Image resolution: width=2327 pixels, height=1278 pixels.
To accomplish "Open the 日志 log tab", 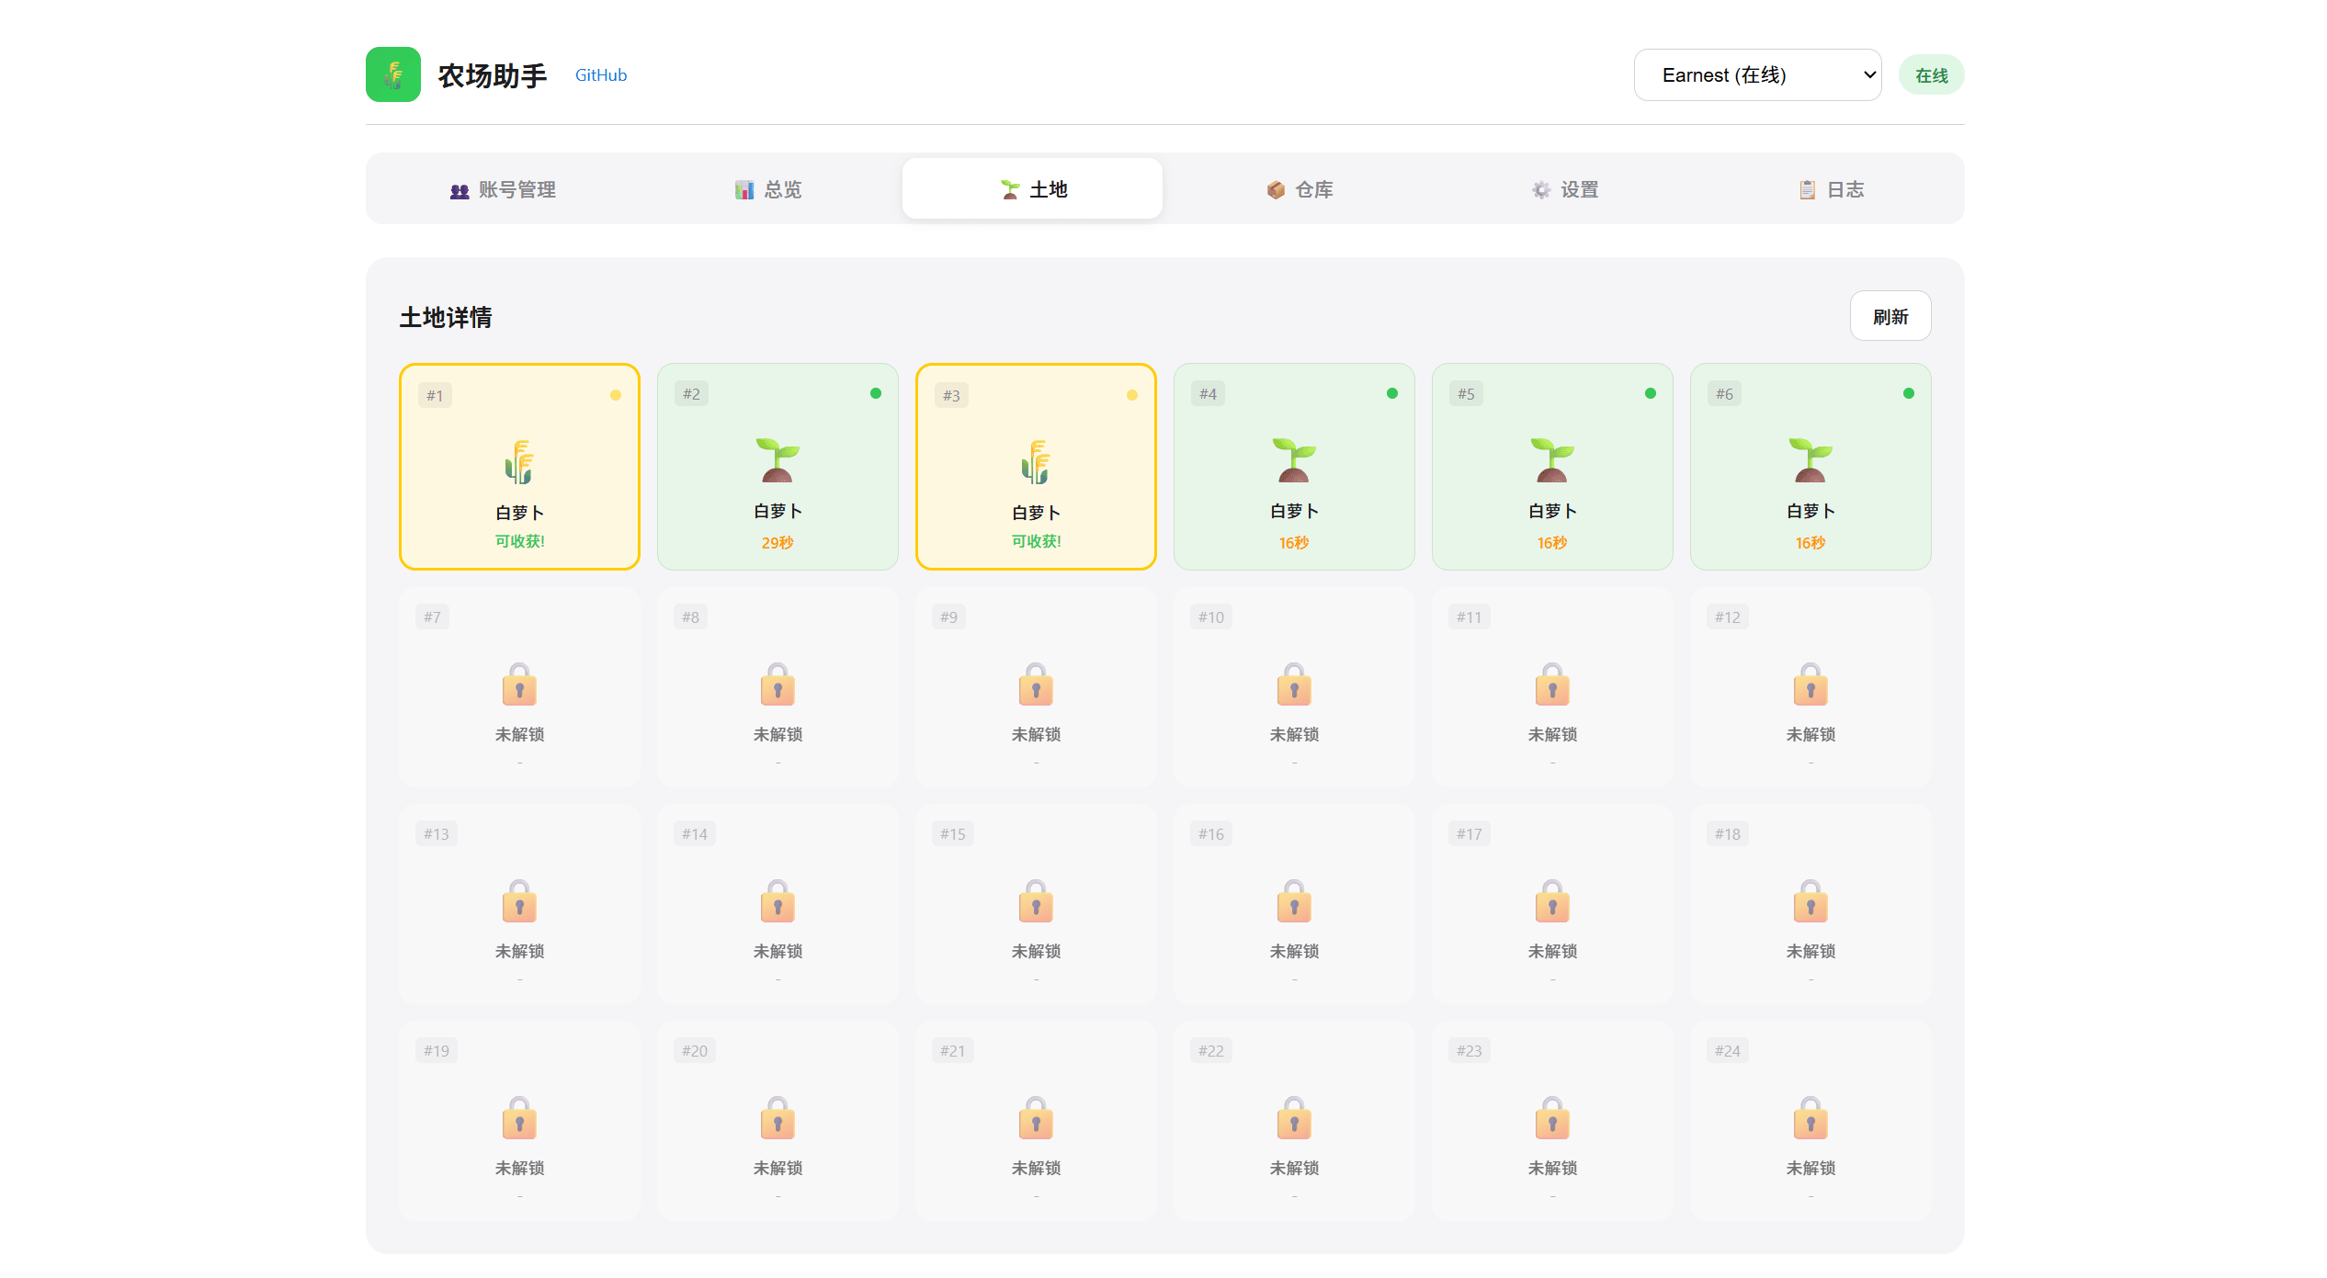I will [1831, 189].
